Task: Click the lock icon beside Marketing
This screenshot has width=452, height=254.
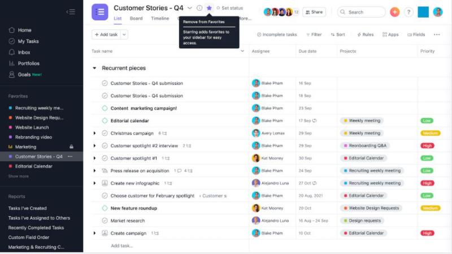Action: pyautogui.click(x=71, y=147)
